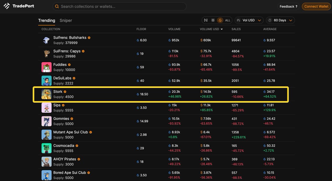Click the DeSuiLabs collection avatar

[x=46, y=81]
